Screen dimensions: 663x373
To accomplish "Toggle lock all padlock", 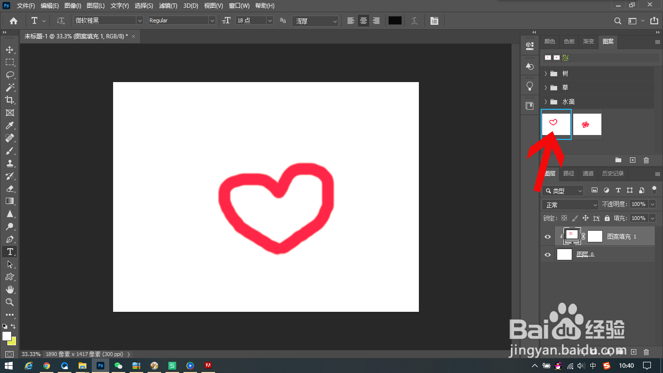I will coord(608,219).
